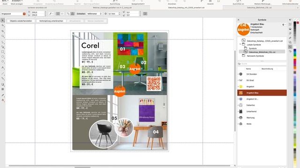Select the Rectangle tool
This screenshot has width=300, height=168.
(3, 52)
